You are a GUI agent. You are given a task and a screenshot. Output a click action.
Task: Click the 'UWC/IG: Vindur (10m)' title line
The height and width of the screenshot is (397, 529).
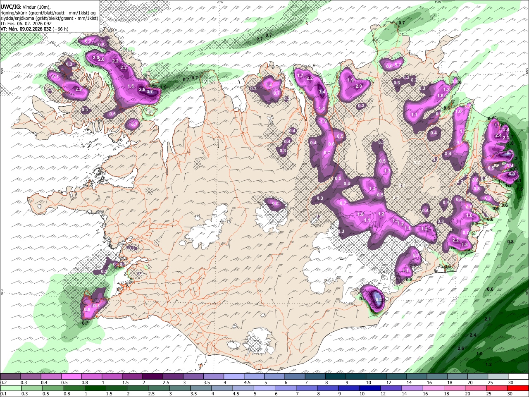[x=26, y=7]
